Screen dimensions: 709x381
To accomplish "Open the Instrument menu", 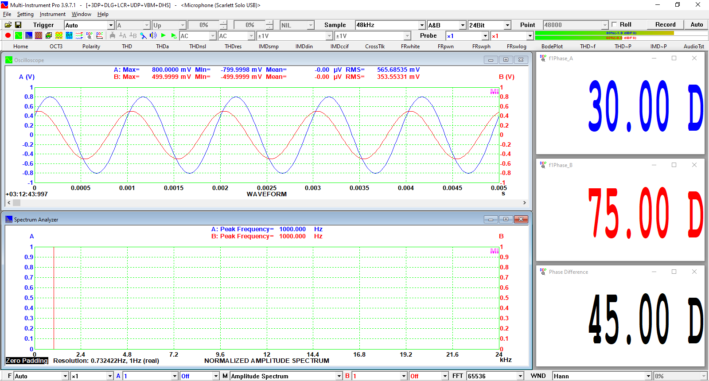I will [52, 14].
